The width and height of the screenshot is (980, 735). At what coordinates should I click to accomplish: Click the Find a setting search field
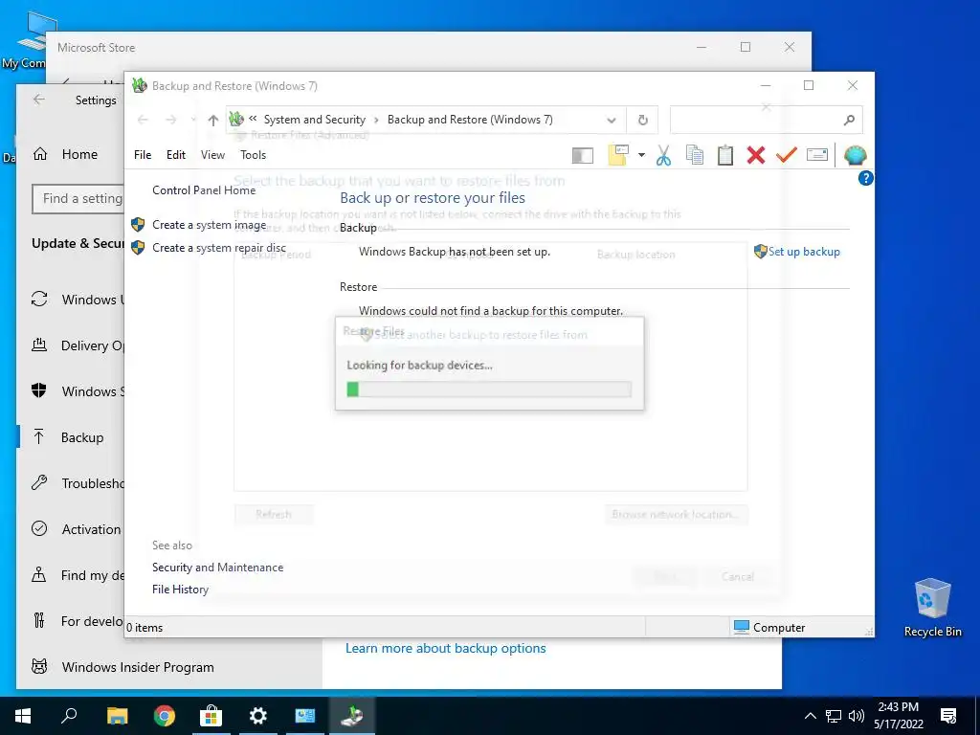click(78, 199)
